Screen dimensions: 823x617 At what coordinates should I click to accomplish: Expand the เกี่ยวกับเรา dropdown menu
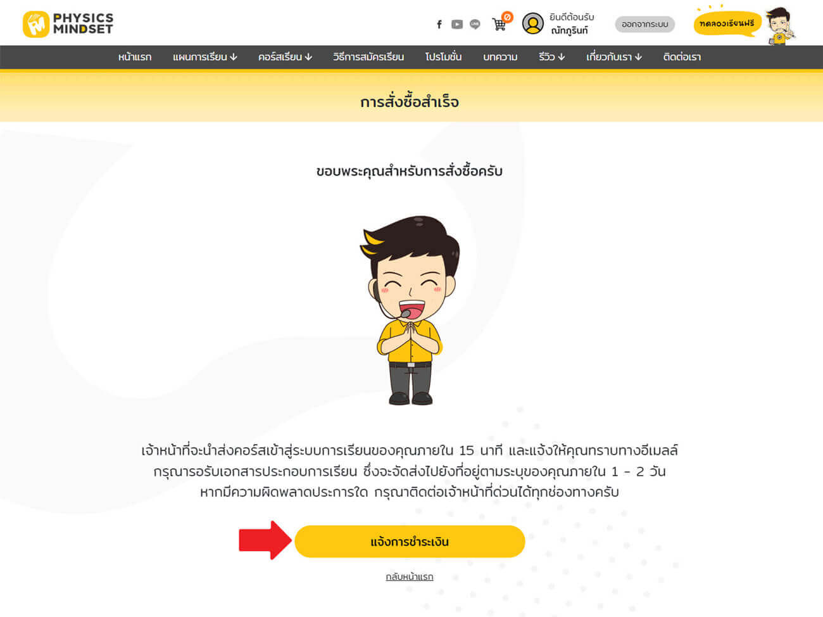tap(614, 57)
